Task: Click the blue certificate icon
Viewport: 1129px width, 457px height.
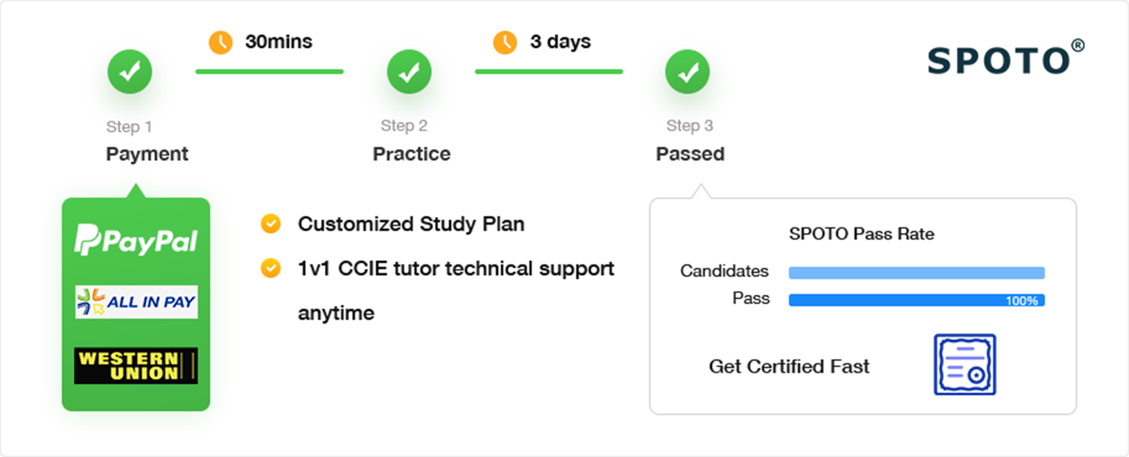Action: click(x=965, y=364)
